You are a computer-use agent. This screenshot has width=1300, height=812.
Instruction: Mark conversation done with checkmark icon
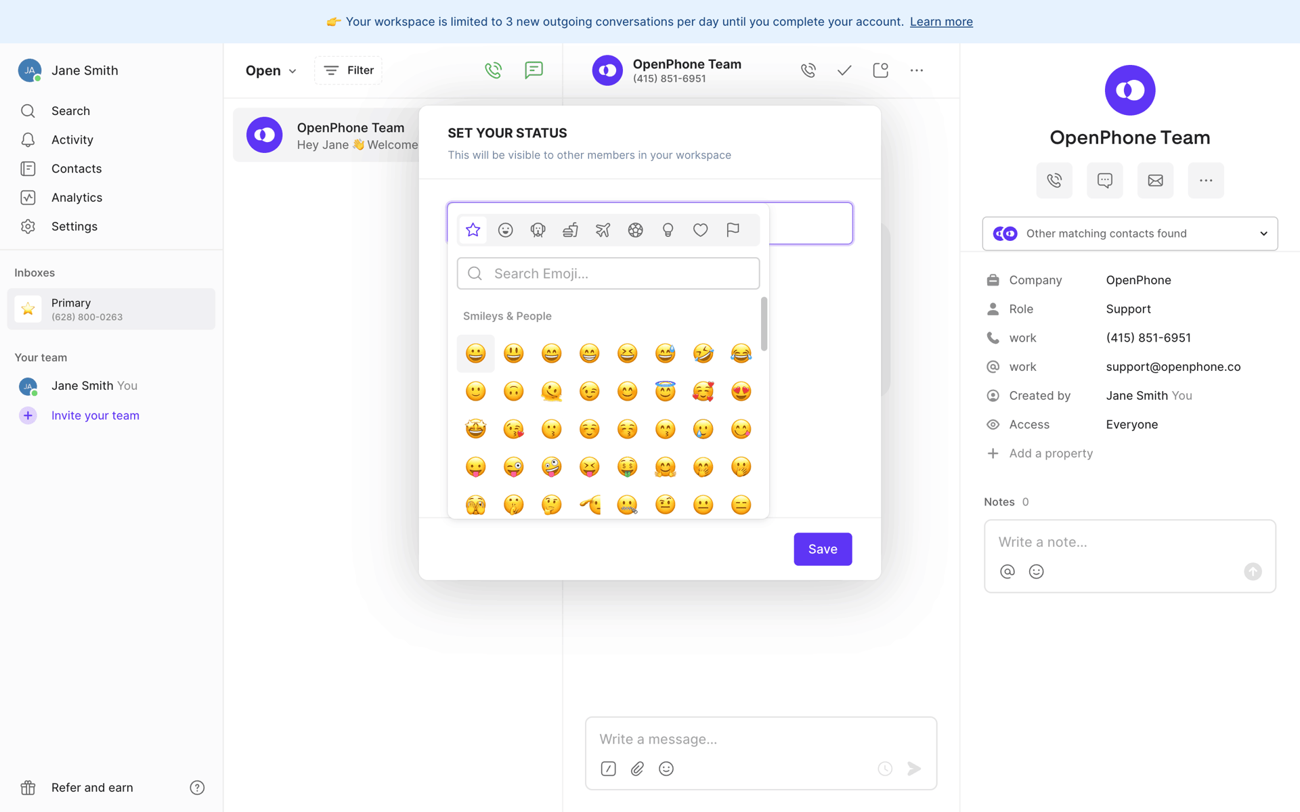click(844, 70)
